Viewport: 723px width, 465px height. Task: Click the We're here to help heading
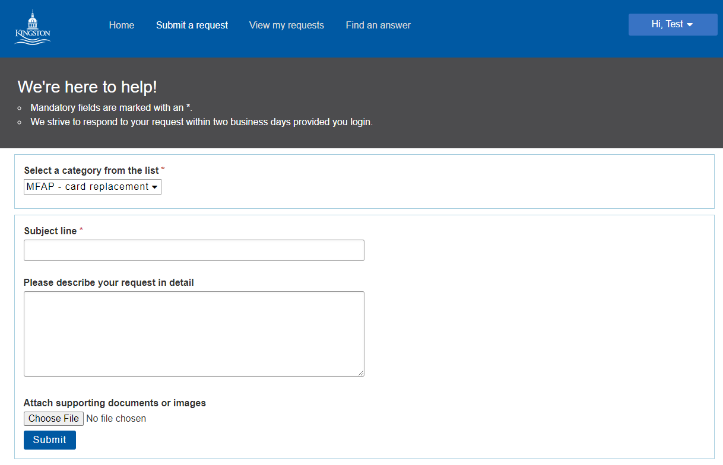(87, 87)
